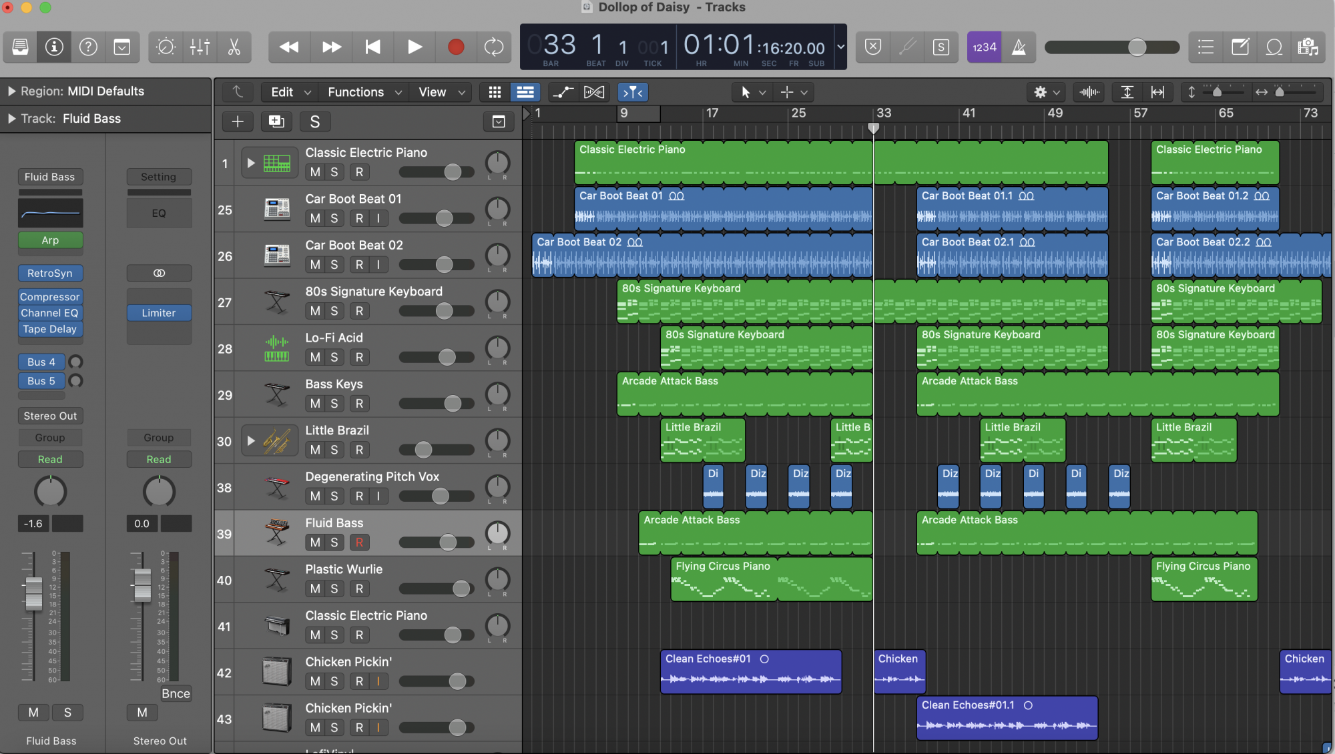Toggle input monitoring on Degenerating Pitch Vox

point(378,496)
